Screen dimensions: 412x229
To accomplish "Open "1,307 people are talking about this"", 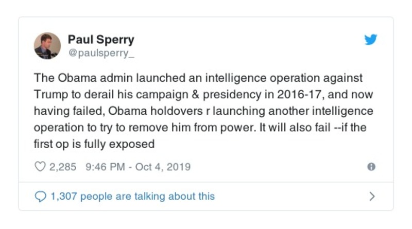I will coord(132,196).
